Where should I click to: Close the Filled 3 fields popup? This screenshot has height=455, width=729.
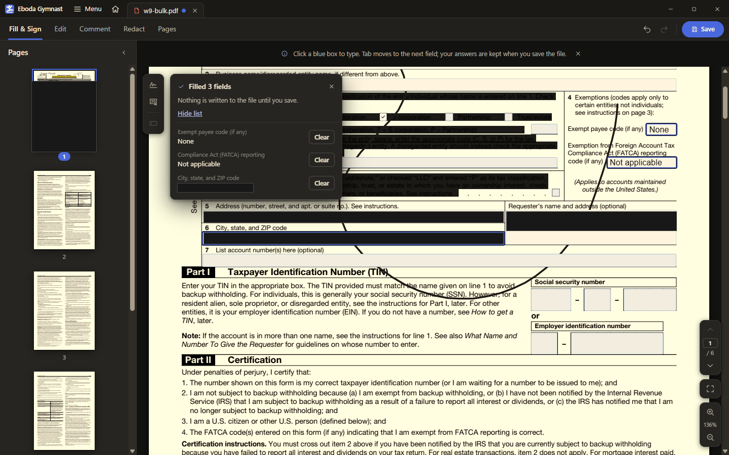tap(332, 86)
